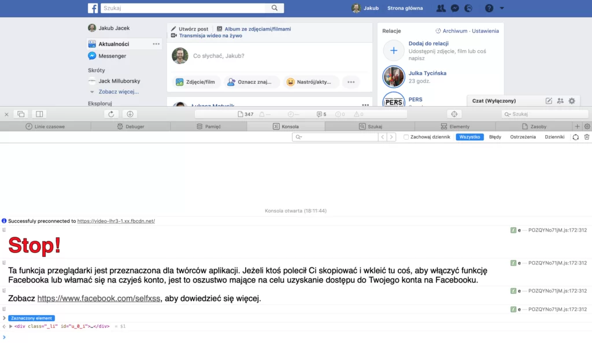Open Archiwum in Relacje
The width and height of the screenshot is (592, 343).
[x=452, y=31]
